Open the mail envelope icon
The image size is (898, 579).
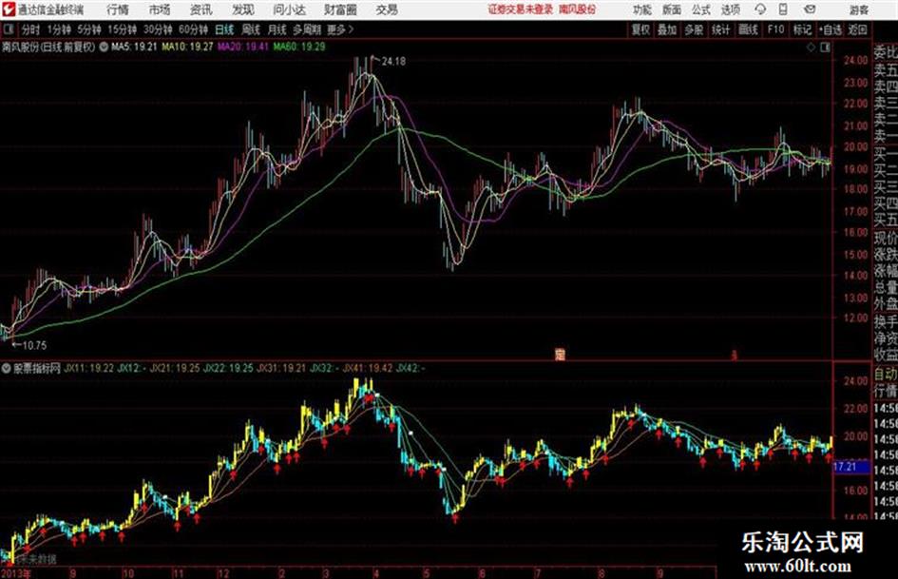(810, 10)
